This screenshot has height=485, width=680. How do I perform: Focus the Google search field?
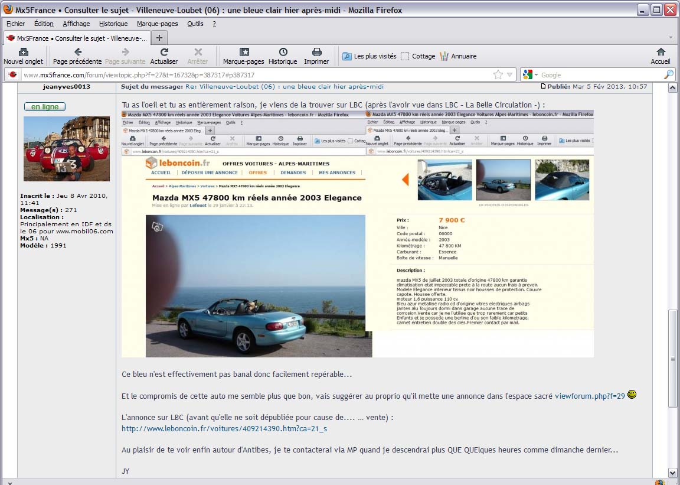[601, 74]
